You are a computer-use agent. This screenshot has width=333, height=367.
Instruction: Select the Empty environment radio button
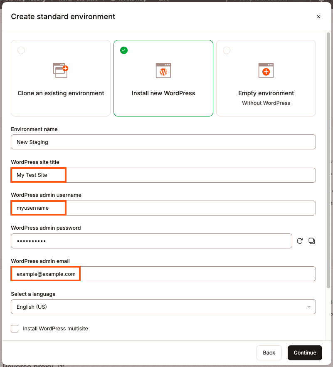[x=227, y=50]
